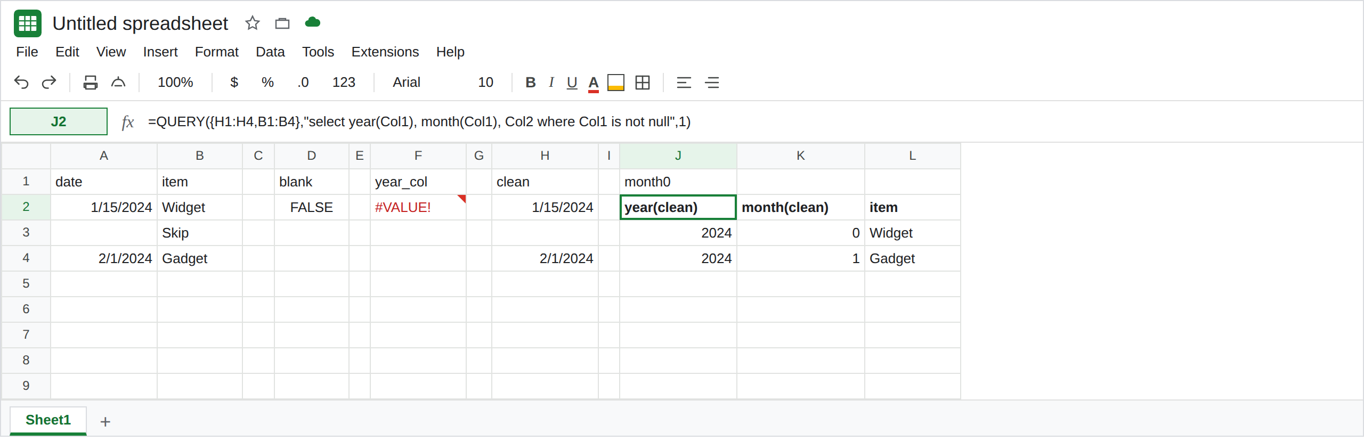Screen dimensions: 1364x441
Task: Click the select-all corner button
Action: (x=26, y=156)
